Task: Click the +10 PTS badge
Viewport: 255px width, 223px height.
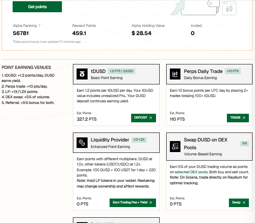Action: (x=233, y=71)
